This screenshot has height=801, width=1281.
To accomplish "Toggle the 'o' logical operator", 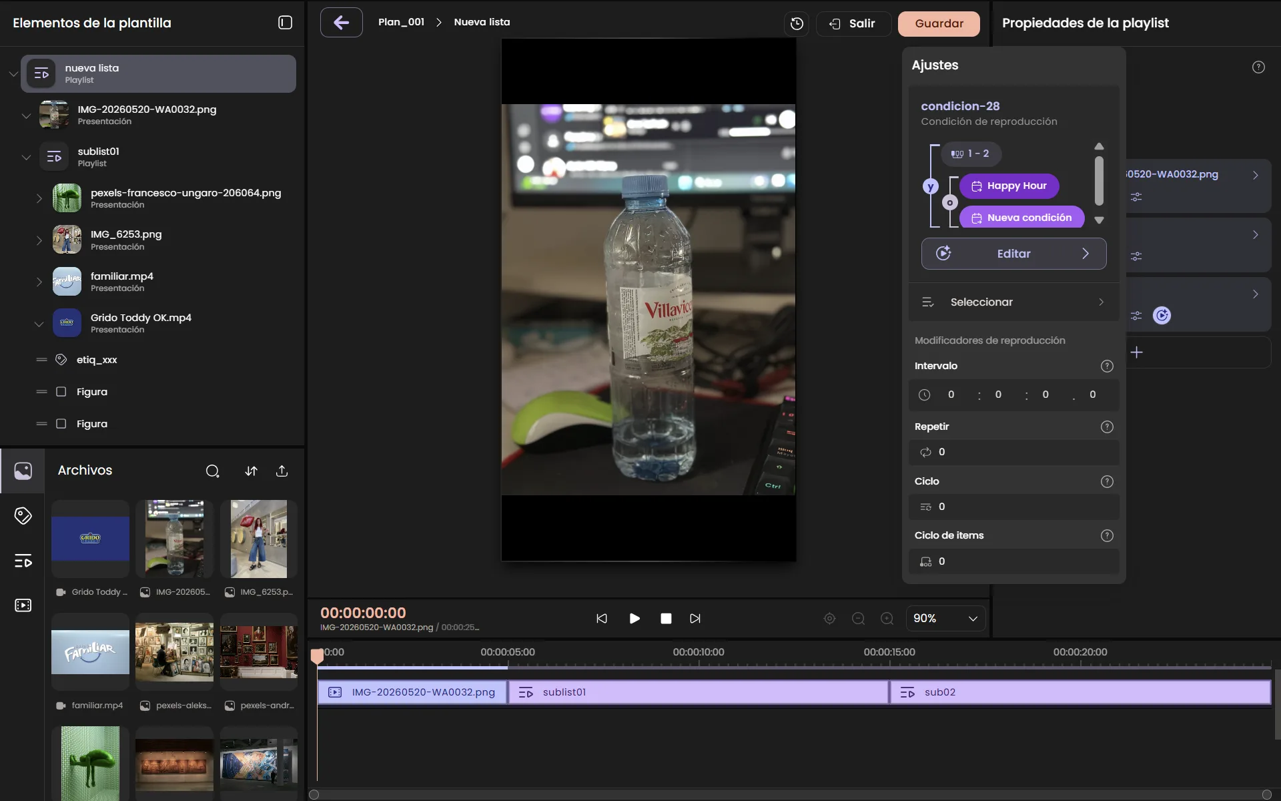I will (950, 202).
